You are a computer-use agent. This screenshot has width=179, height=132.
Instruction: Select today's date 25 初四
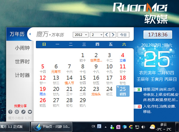[123, 91]
